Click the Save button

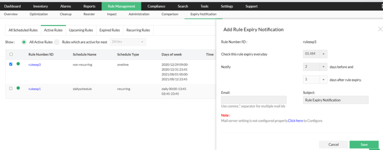(x=364, y=144)
